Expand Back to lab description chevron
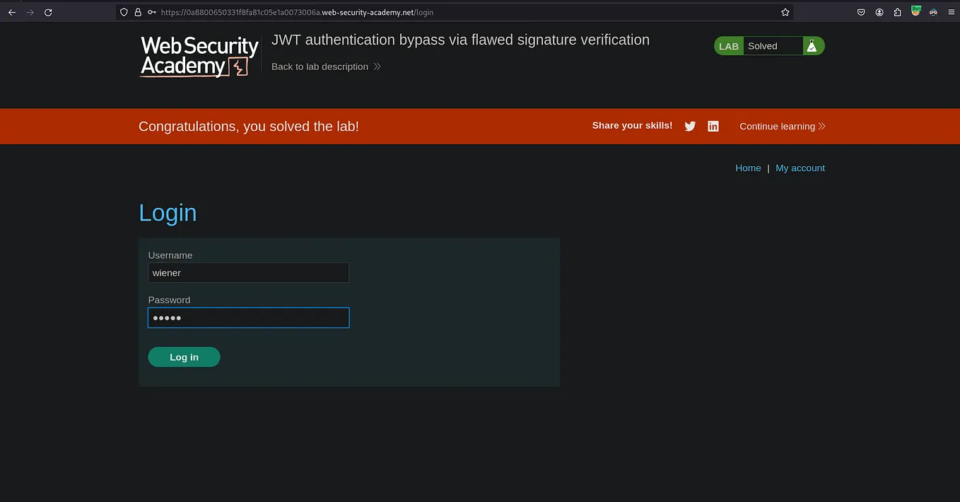960x502 pixels. coord(377,66)
